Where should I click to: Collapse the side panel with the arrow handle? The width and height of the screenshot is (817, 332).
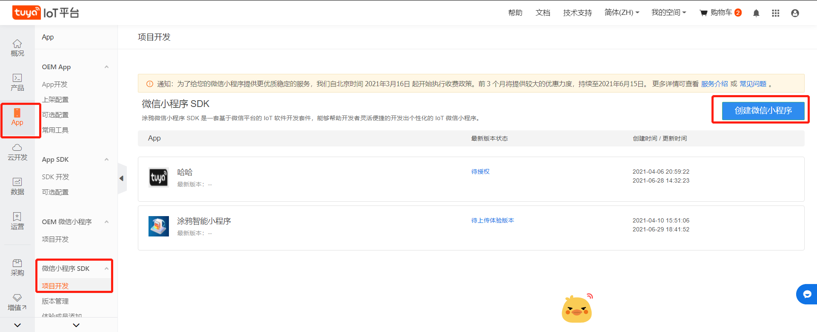tap(122, 178)
